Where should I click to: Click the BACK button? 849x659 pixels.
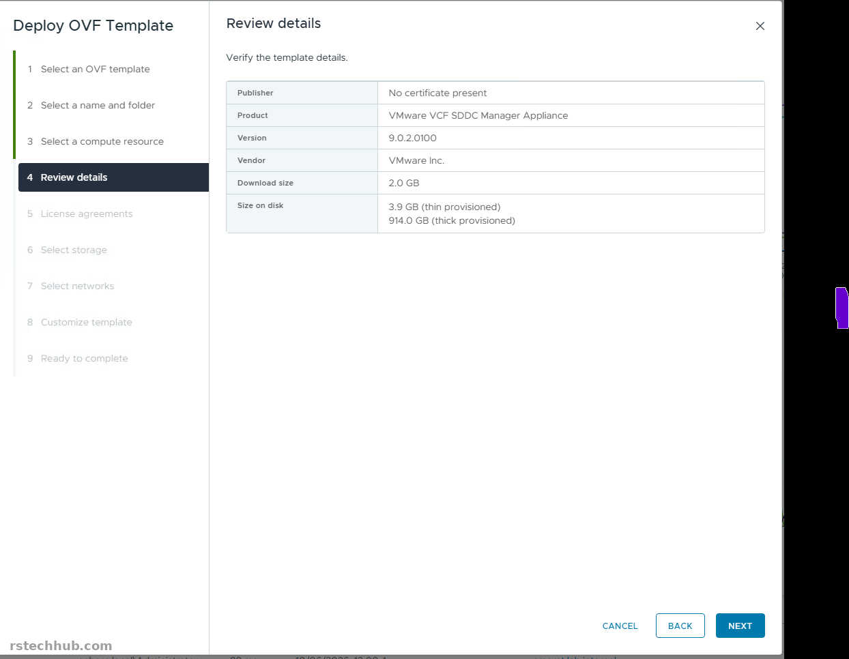pos(680,626)
